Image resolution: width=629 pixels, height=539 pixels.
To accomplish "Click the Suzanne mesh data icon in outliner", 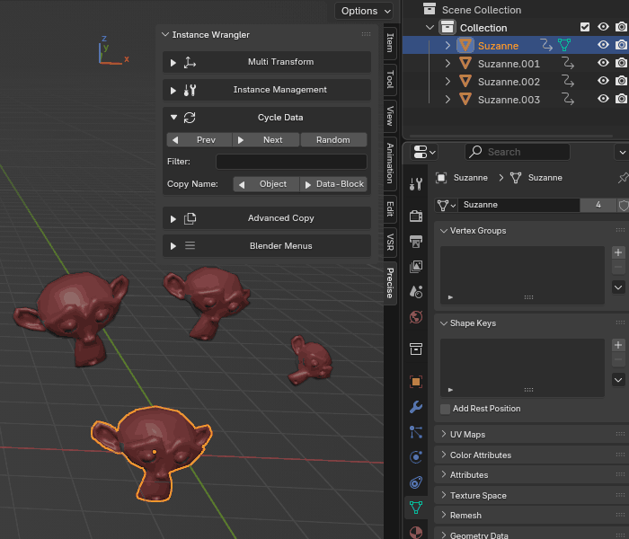I will coord(564,45).
